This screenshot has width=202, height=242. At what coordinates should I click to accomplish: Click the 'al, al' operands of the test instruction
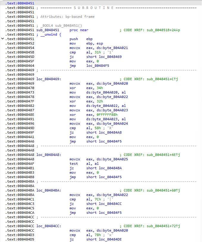(93, 164)
